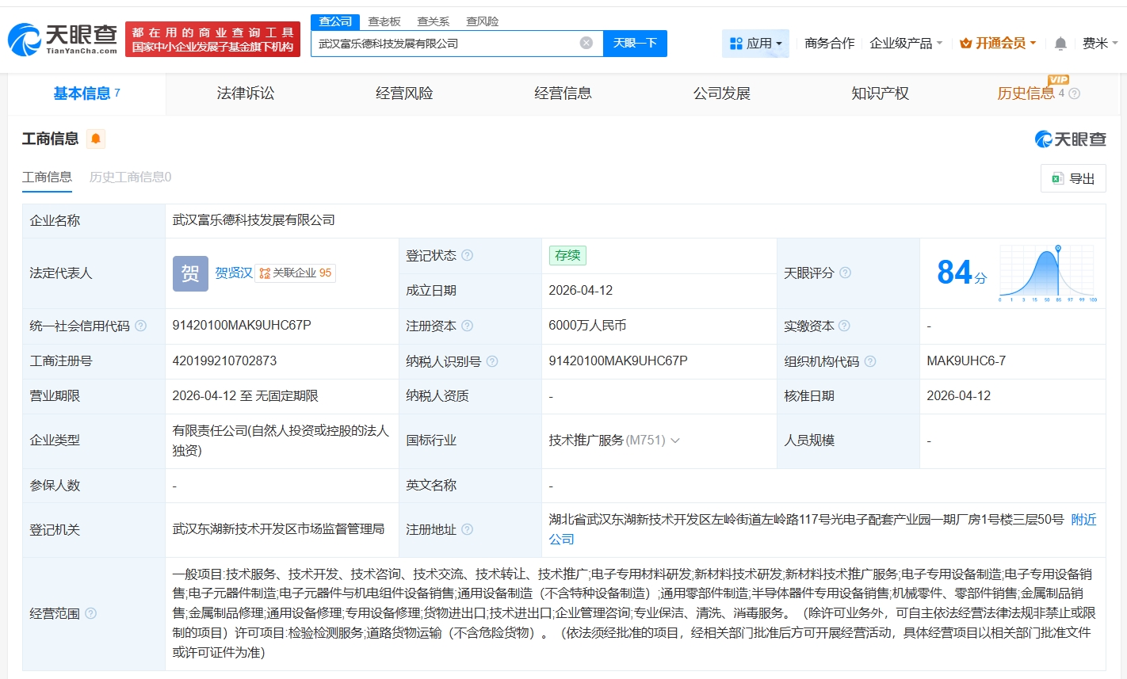Image resolution: width=1127 pixels, height=679 pixels.
Task: Click the 贺 avatar of legal representative
Action: tap(190, 273)
